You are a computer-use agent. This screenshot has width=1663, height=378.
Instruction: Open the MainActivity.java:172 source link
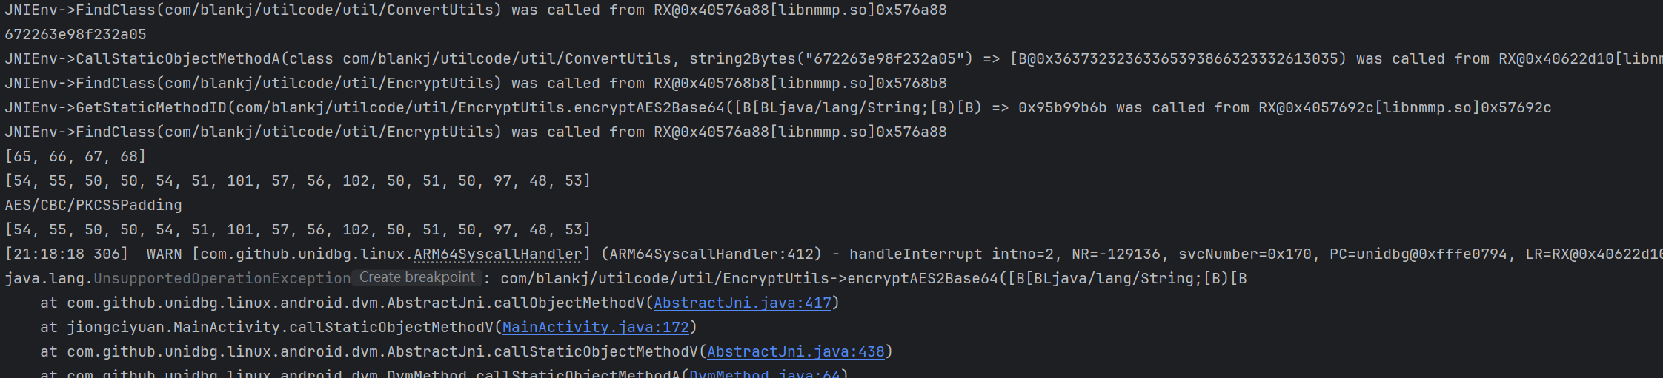click(596, 327)
